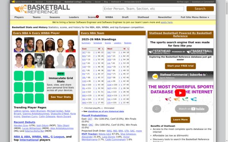
Task: Click the Stathead channel avatar on the video
Action: [155, 76]
